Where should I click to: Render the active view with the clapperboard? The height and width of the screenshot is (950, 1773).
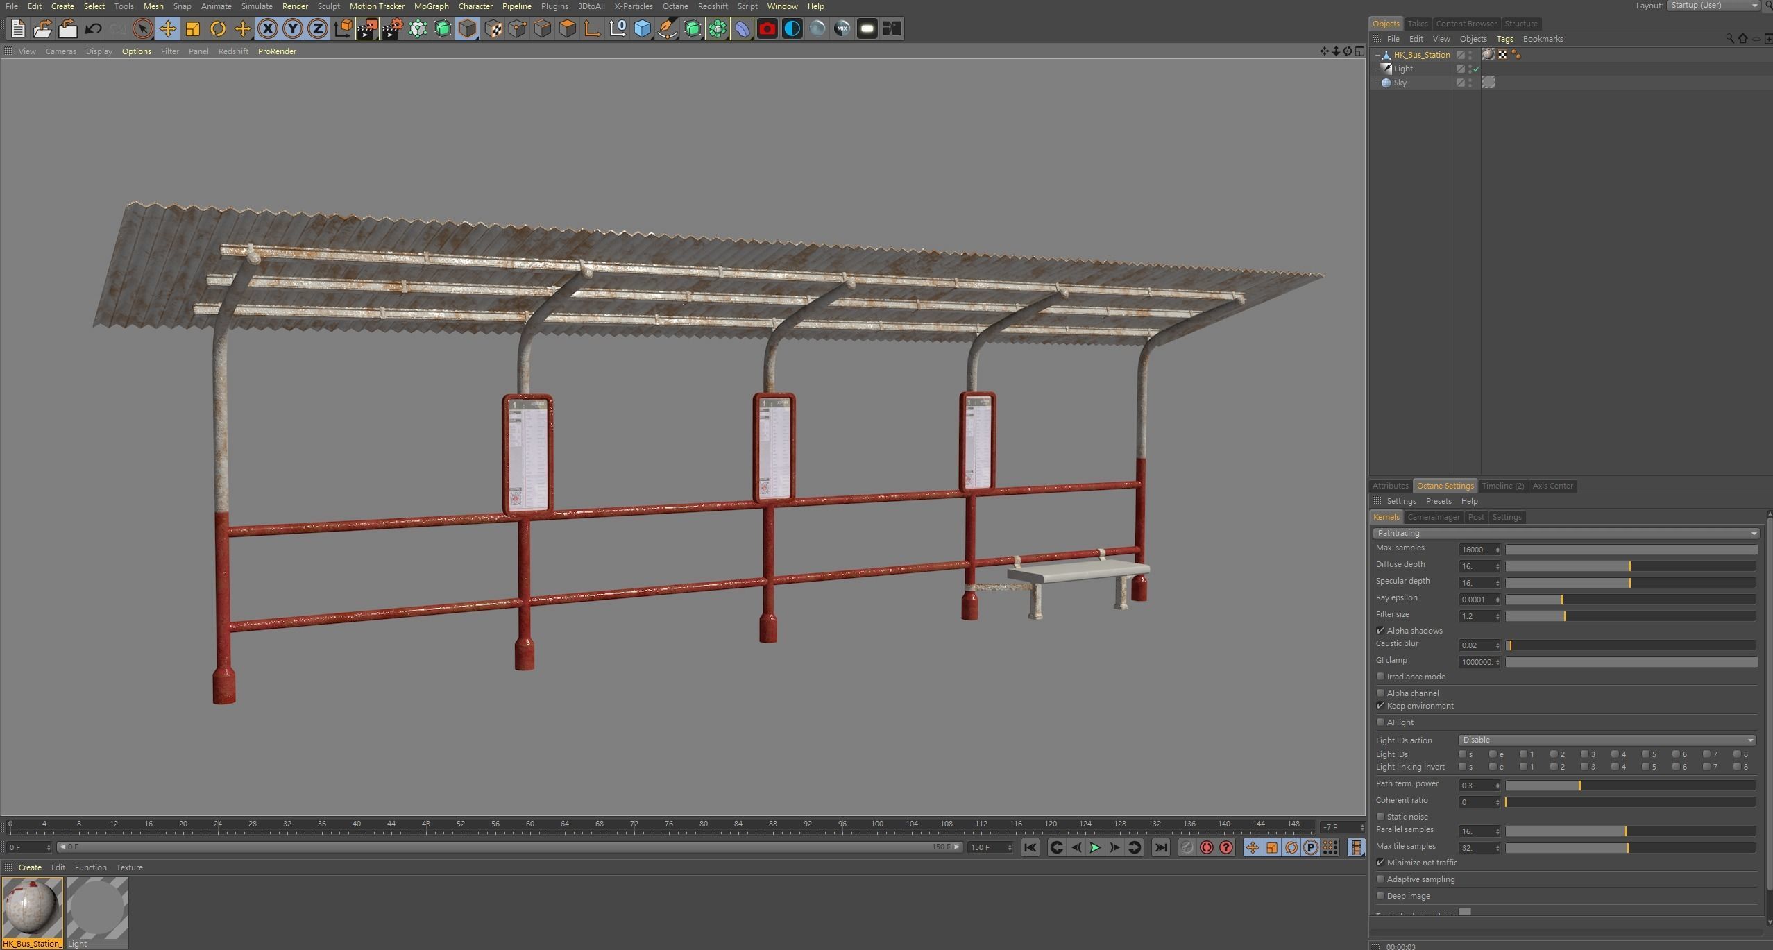click(367, 28)
